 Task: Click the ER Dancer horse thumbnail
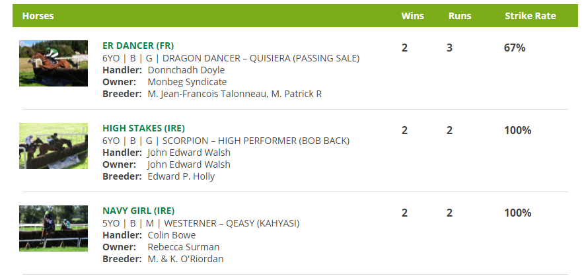click(x=54, y=63)
